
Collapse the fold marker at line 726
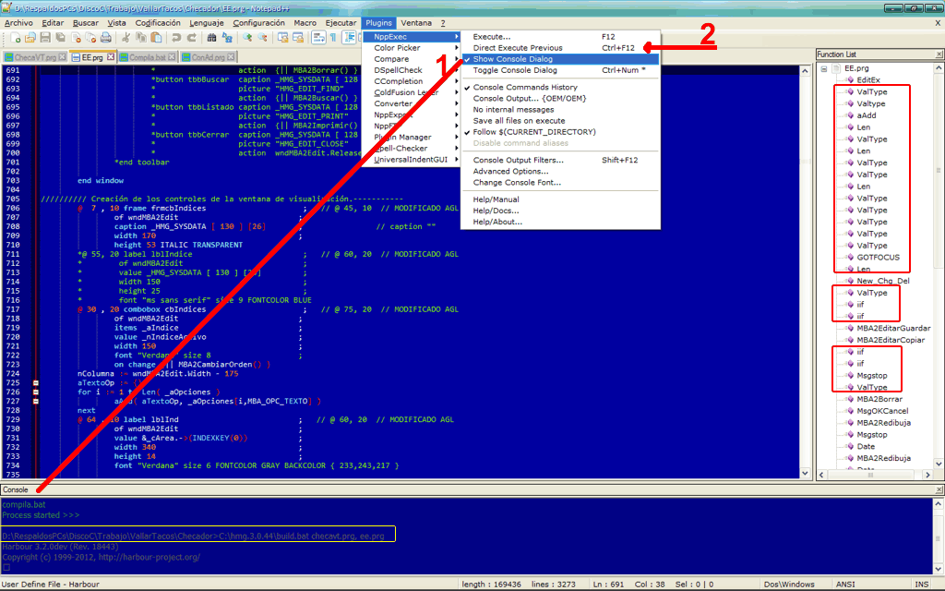36,392
